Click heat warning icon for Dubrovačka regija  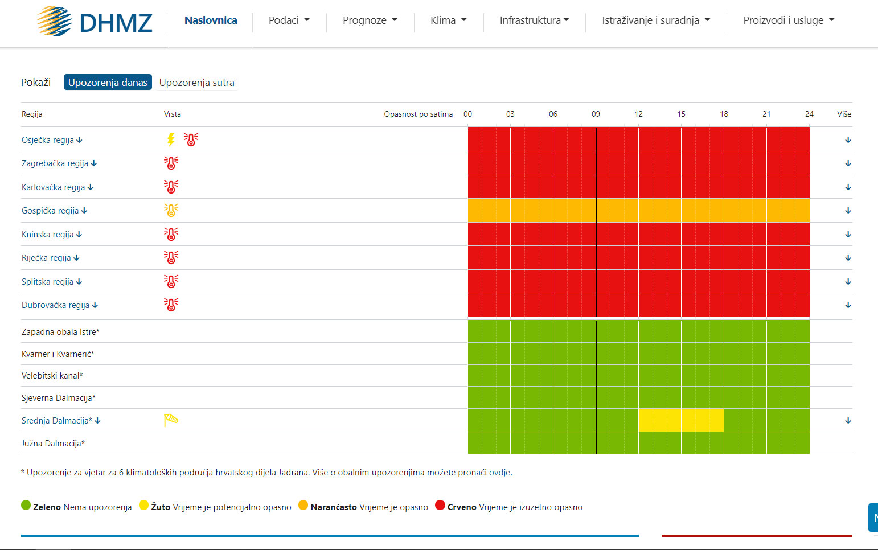click(x=171, y=305)
